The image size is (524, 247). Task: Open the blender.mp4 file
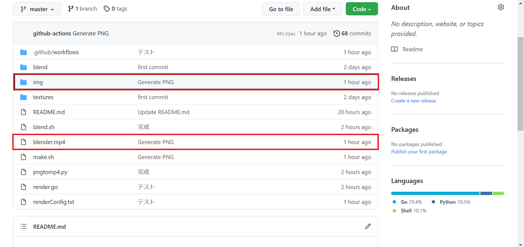point(49,142)
